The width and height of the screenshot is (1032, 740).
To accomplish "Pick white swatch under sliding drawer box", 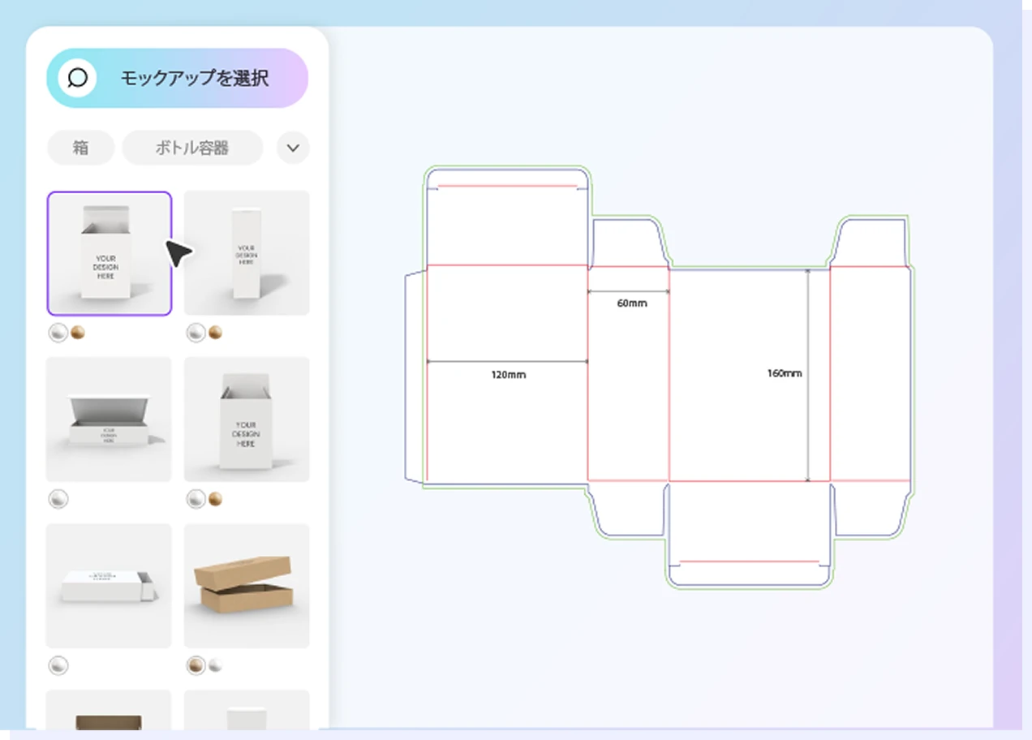I will tap(58, 666).
